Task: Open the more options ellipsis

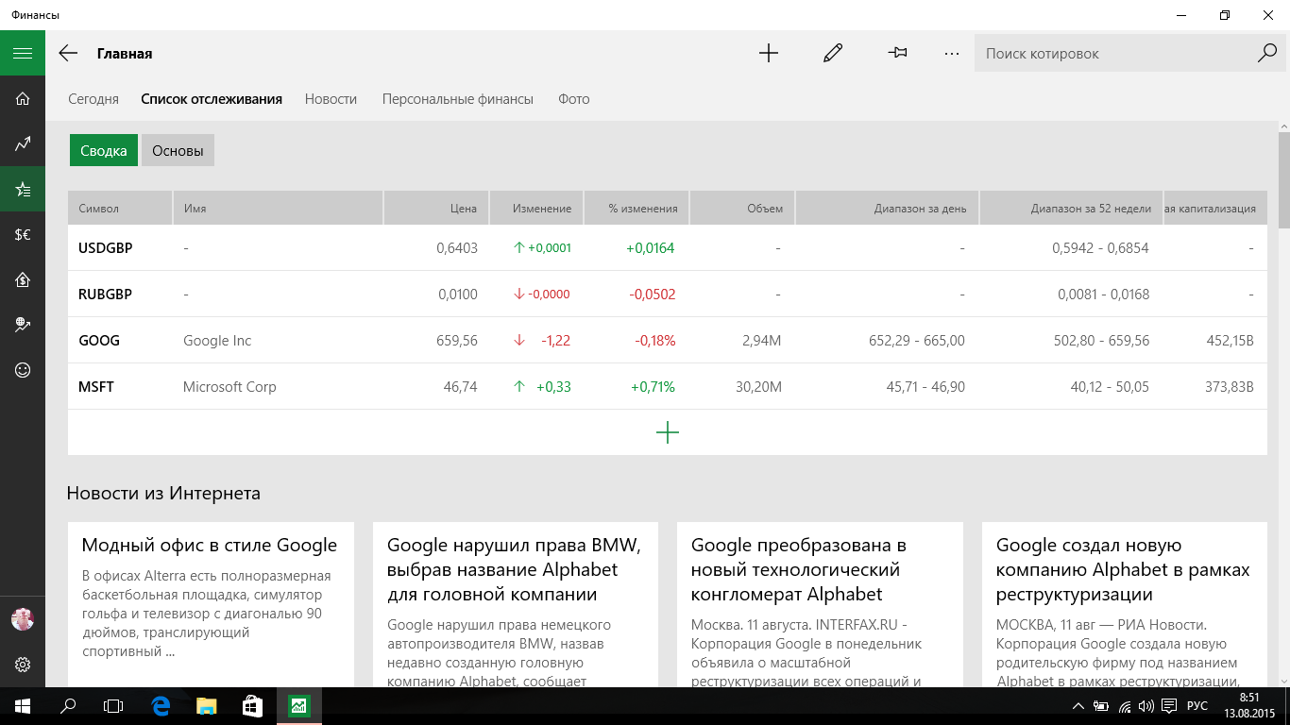Action: (x=951, y=54)
